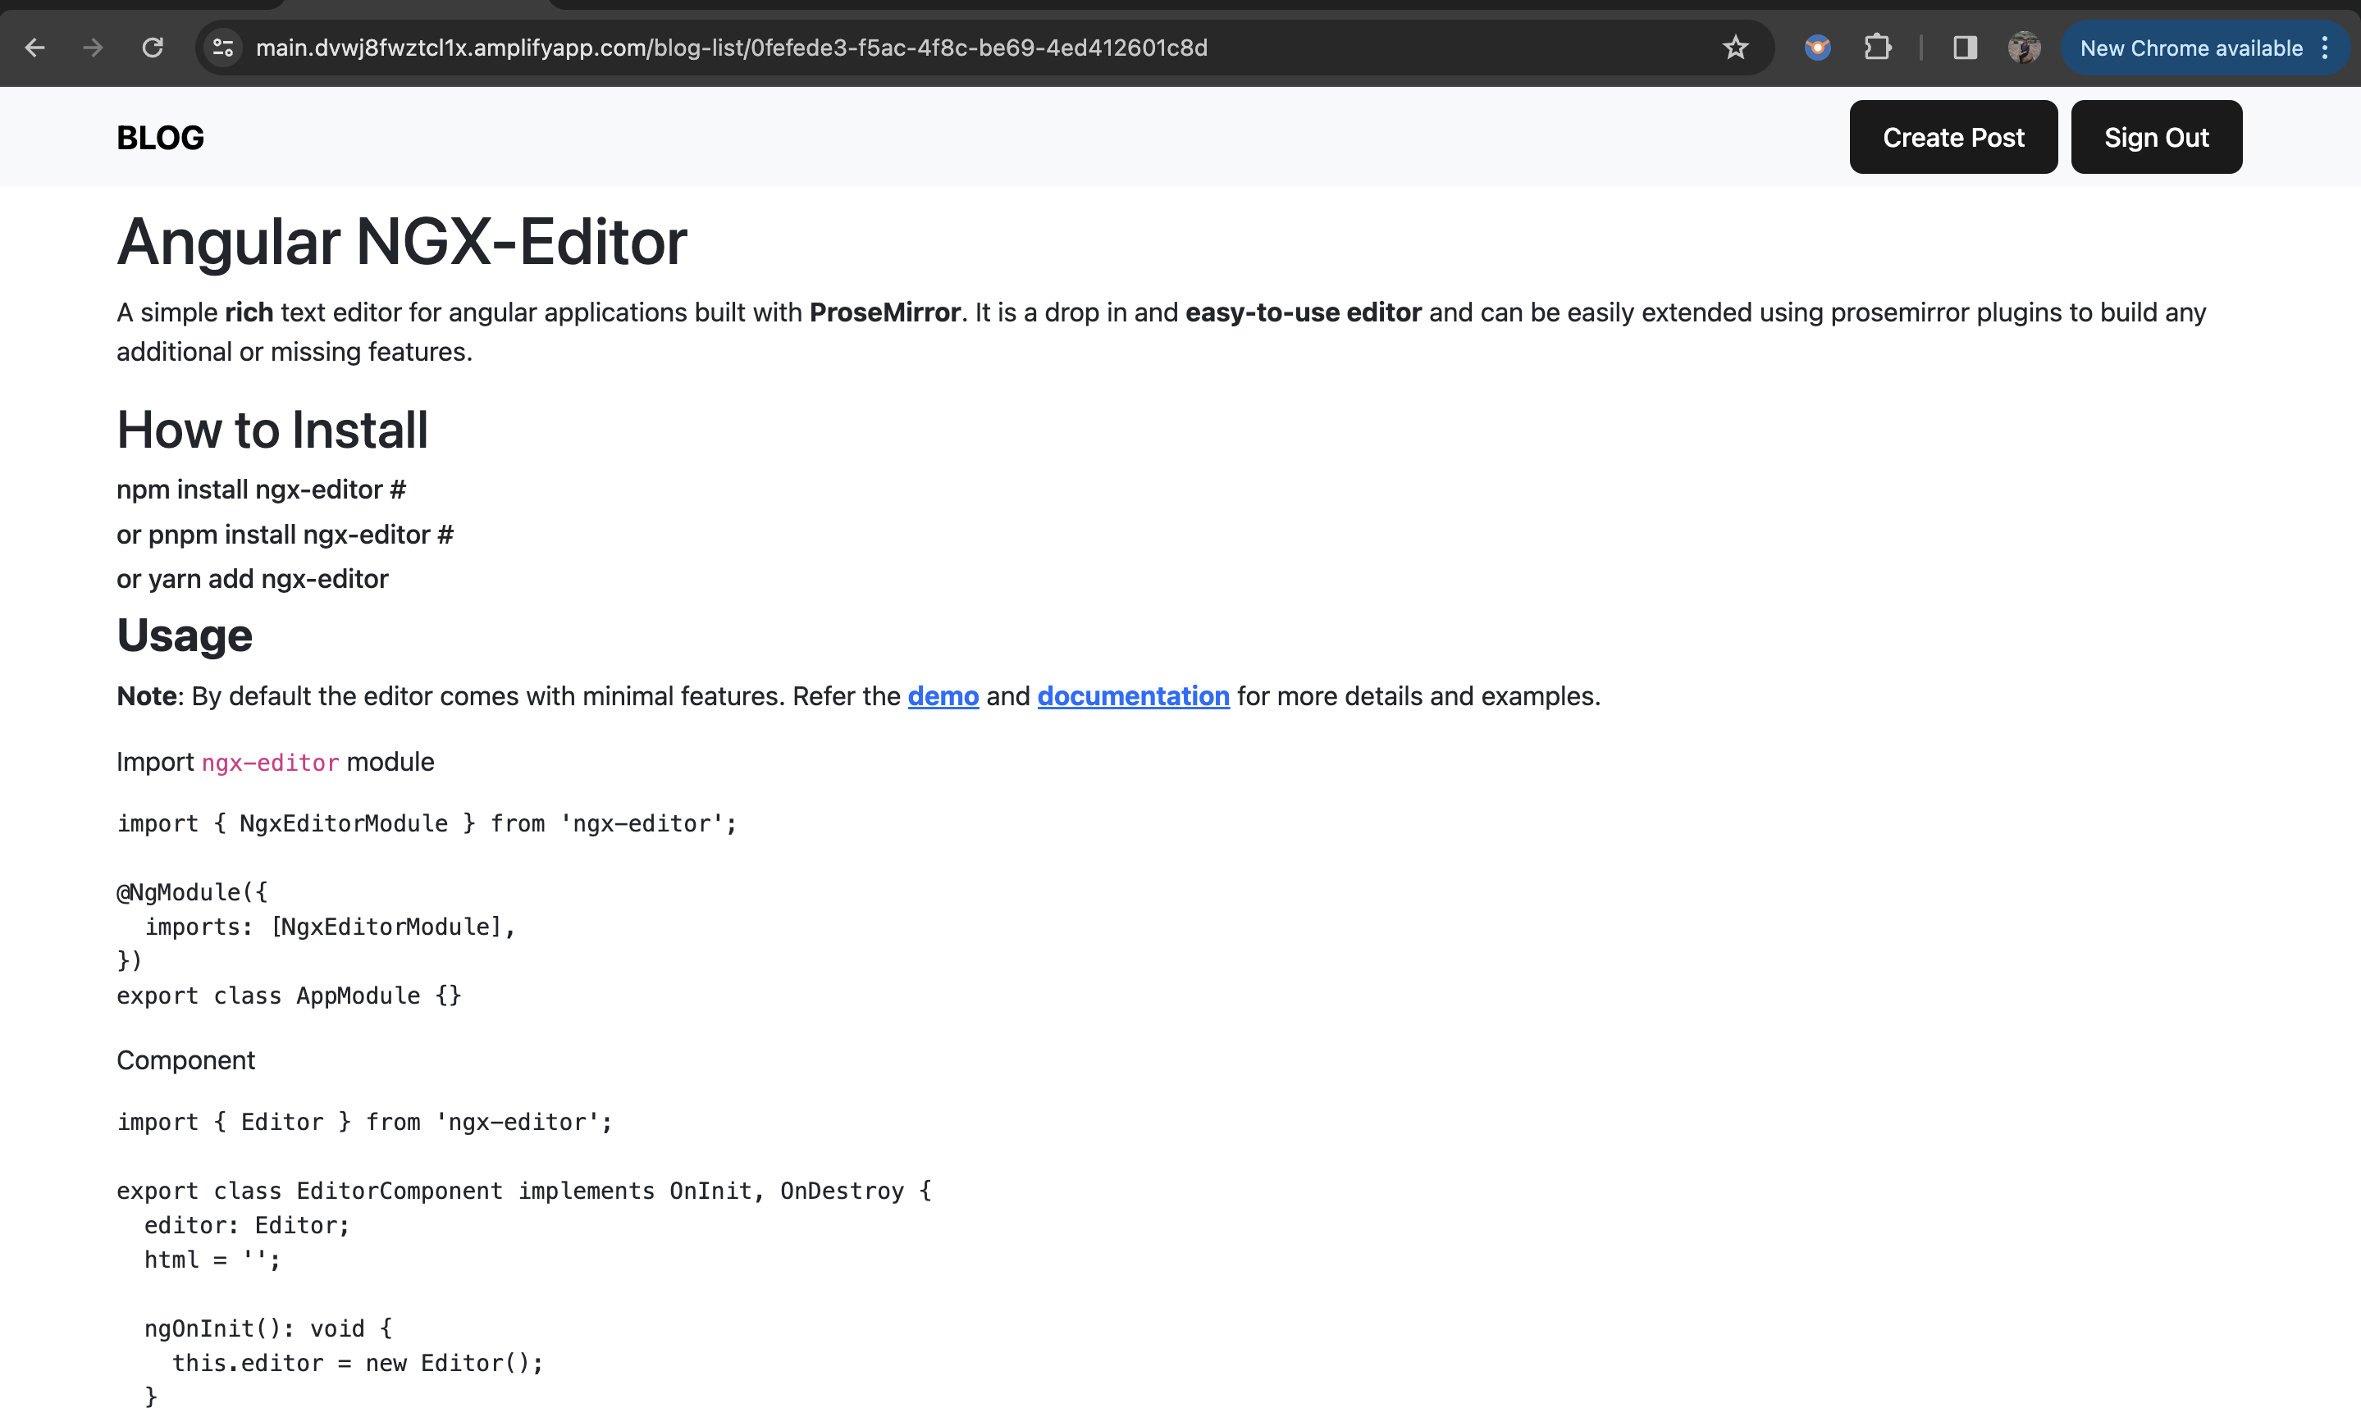Reload the current page

153,48
